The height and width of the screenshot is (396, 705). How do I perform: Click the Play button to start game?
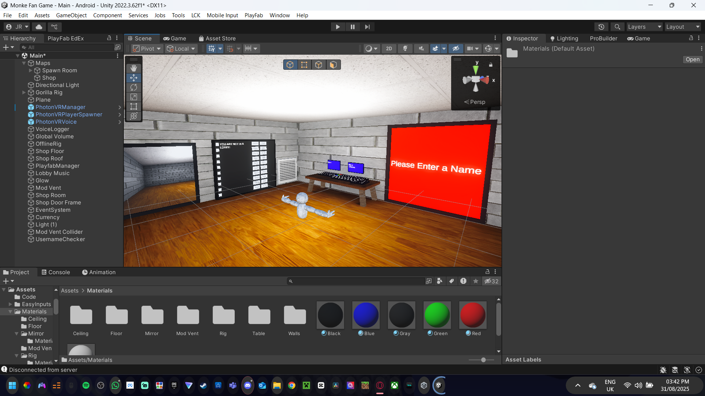point(338,27)
